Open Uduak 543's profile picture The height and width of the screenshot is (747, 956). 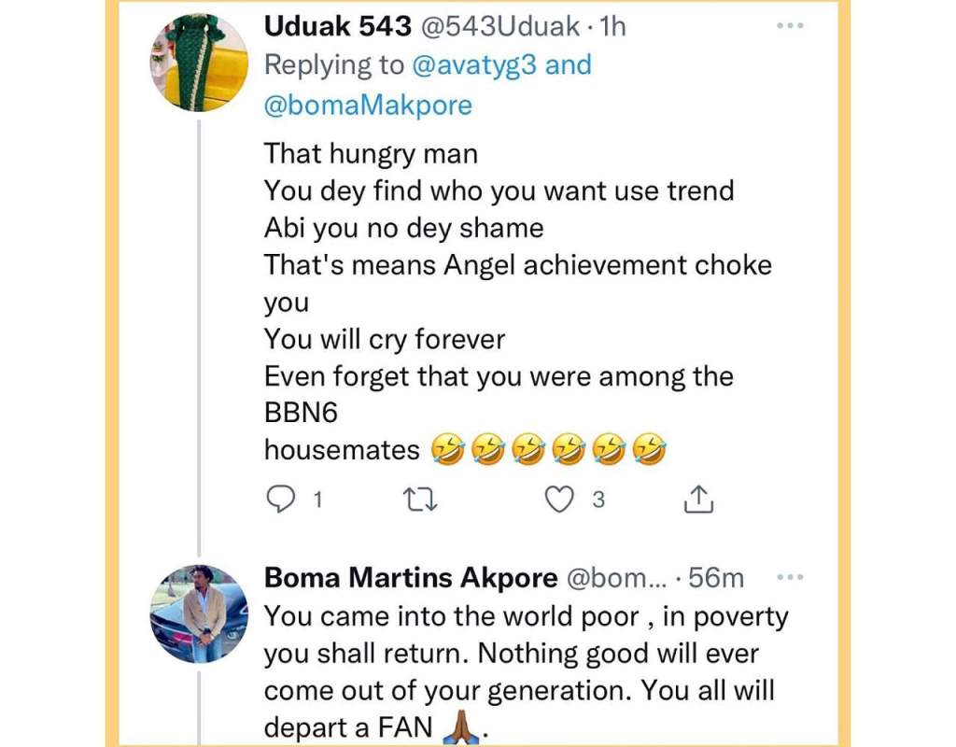pos(199,62)
